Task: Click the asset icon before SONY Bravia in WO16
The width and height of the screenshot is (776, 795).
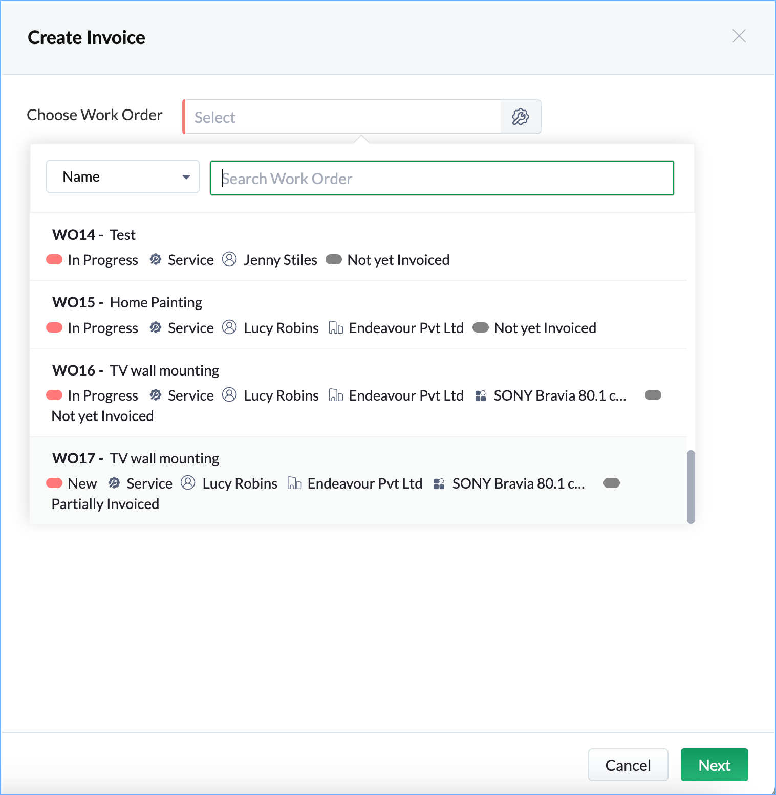Action: click(x=480, y=395)
